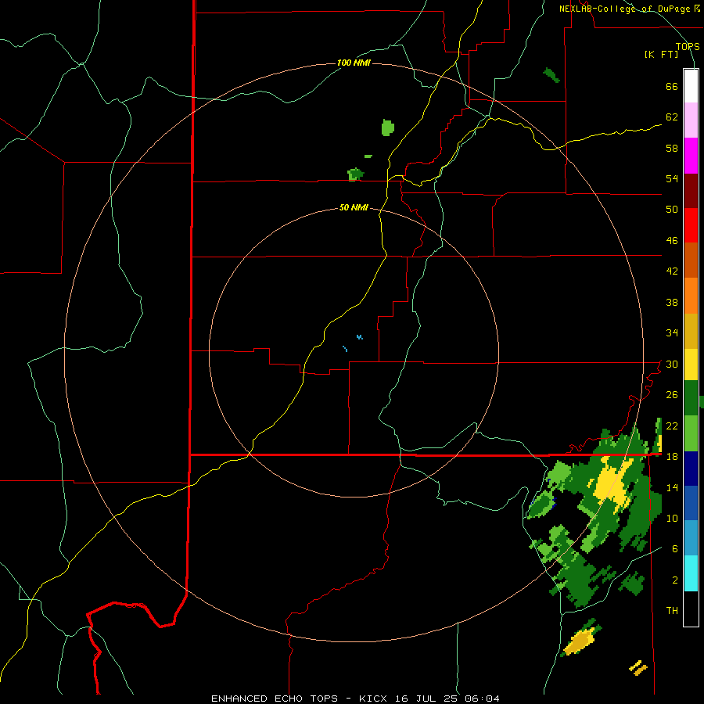Click the magenta legend swatch at 58

click(691, 156)
